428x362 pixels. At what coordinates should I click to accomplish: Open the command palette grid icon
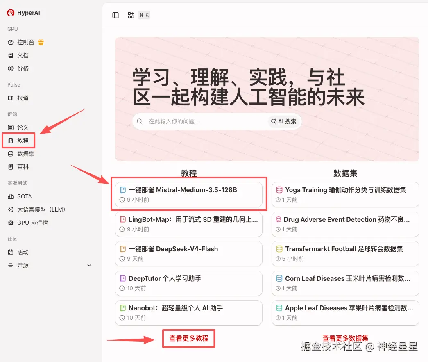[131, 15]
